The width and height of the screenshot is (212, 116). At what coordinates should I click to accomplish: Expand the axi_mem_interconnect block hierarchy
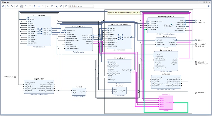click(x=108, y=27)
